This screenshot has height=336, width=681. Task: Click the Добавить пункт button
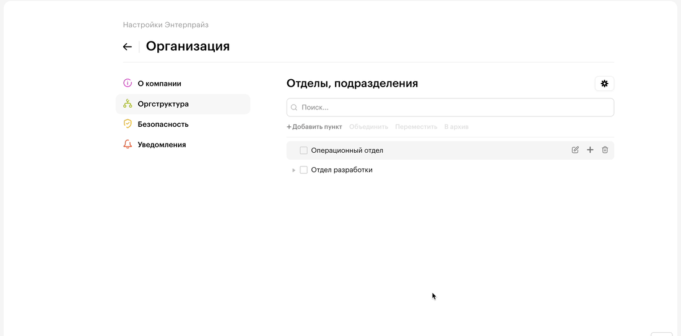pos(314,127)
